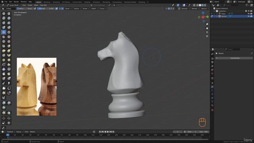Toggle strength pen pressure button
Image resolution: width=254 pixels, height=143 pixels.
click(x=56, y=9)
